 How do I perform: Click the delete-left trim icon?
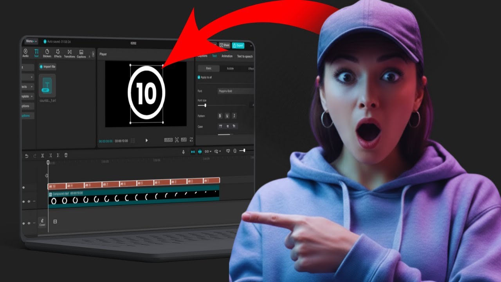50,155
